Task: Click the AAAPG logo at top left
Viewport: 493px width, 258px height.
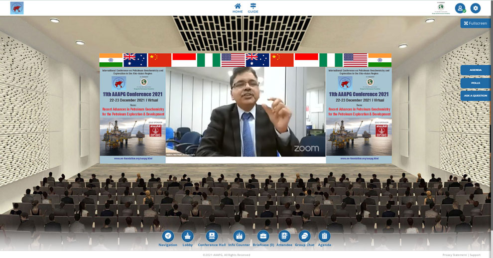Action: 16,8
